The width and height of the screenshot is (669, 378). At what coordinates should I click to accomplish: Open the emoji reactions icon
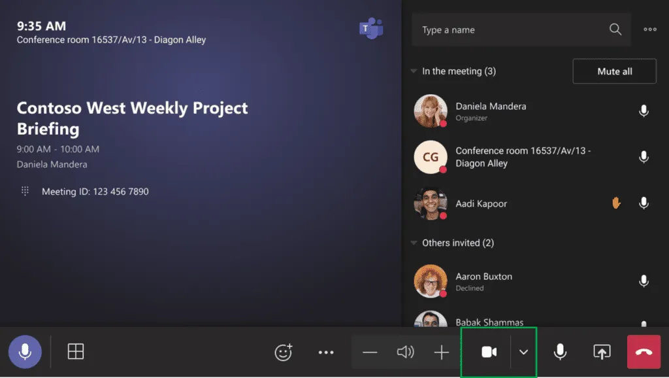coord(284,352)
